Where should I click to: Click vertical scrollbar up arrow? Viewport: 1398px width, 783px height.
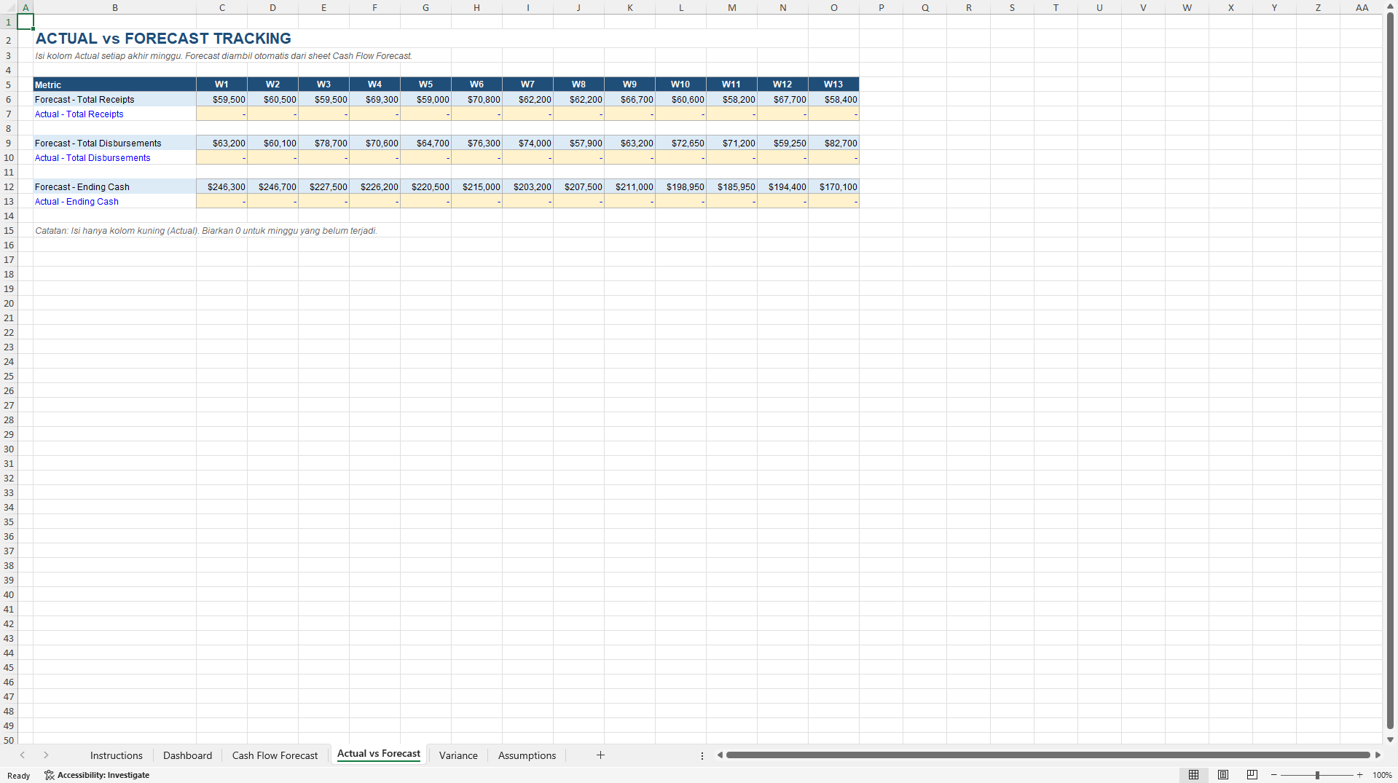pos(1390,6)
